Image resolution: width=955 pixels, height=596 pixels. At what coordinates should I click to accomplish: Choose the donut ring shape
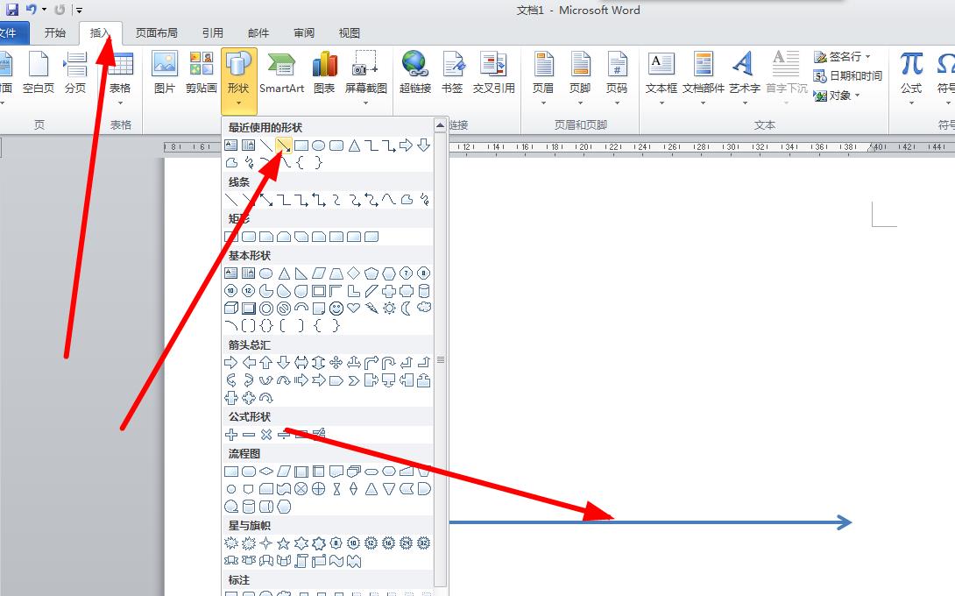coord(266,309)
